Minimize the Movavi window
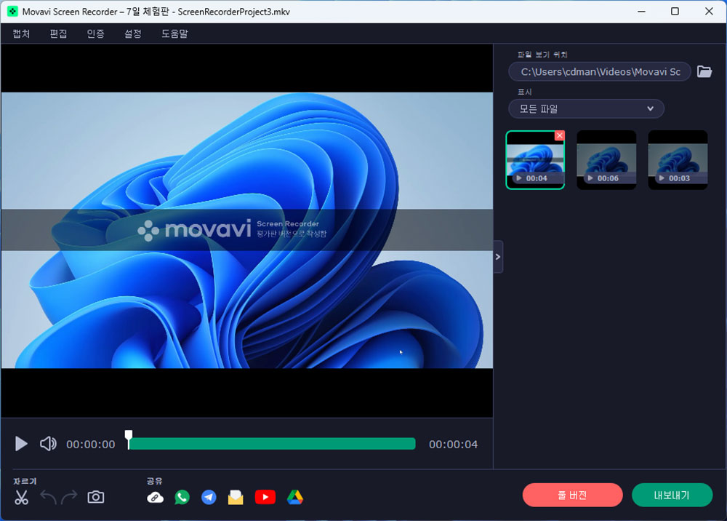This screenshot has height=521, width=727. tap(642, 11)
